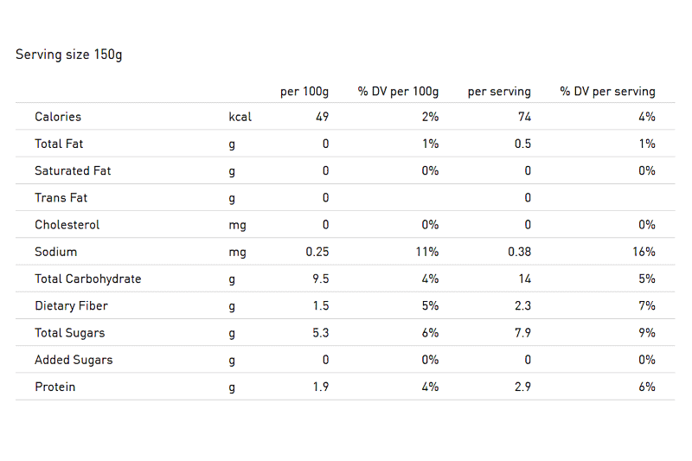Screen dimensions: 692x461
Task: Click the Protein row label
Action: click(x=54, y=387)
